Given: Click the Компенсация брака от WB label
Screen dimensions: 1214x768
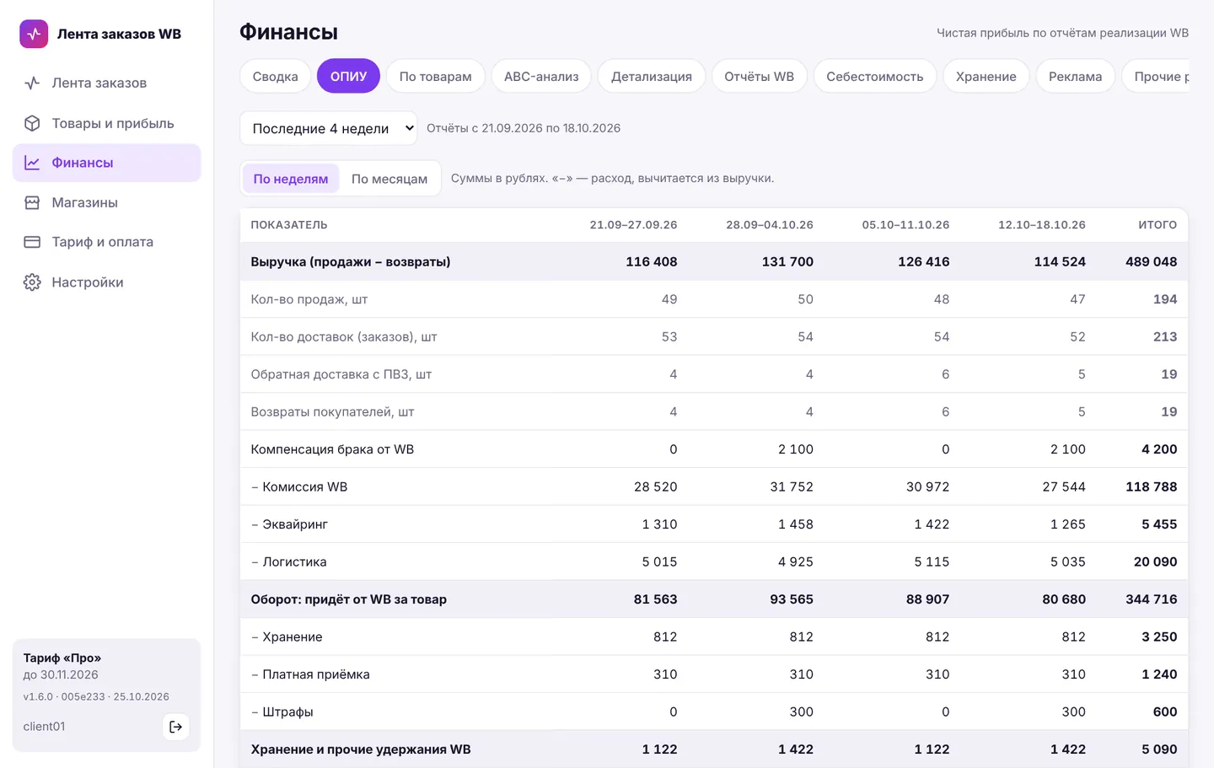Looking at the screenshot, I should pos(332,449).
